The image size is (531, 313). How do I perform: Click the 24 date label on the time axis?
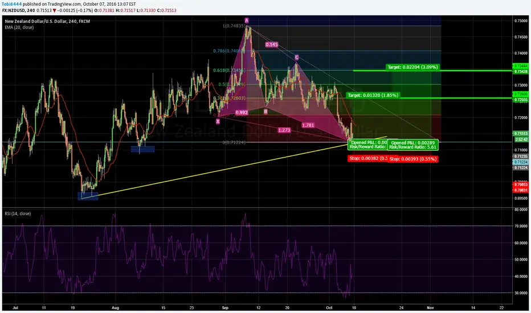coord(401,307)
